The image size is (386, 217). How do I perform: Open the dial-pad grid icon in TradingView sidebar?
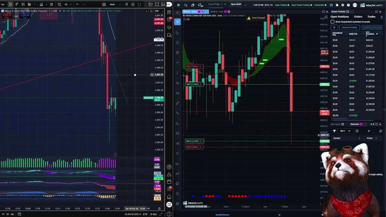pos(169,205)
